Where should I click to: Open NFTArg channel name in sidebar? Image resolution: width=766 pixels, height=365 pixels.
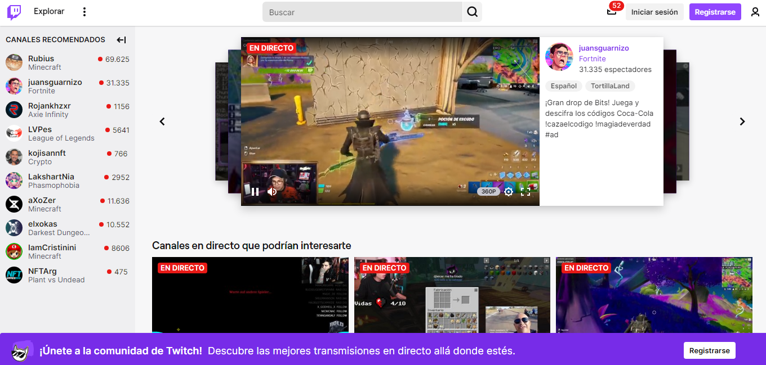pyautogui.click(x=43, y=271)
